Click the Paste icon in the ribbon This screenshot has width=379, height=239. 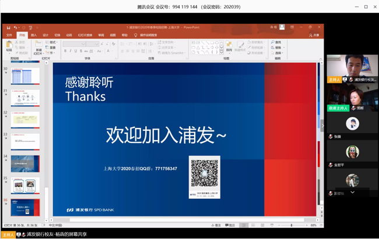(x=9, y=45)
